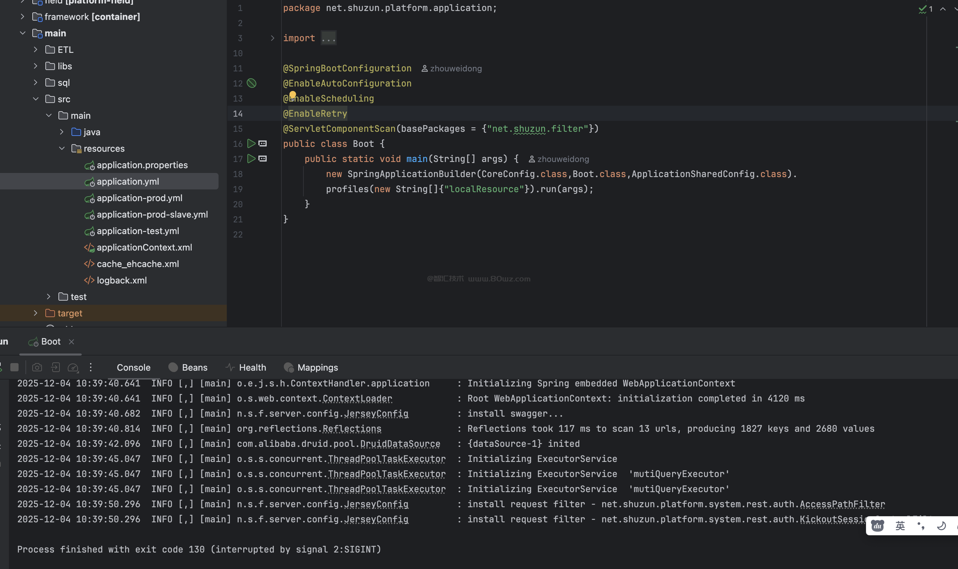Close the Boot run tab
This screenshot has height=569, width=958.
tap(71, 341)
